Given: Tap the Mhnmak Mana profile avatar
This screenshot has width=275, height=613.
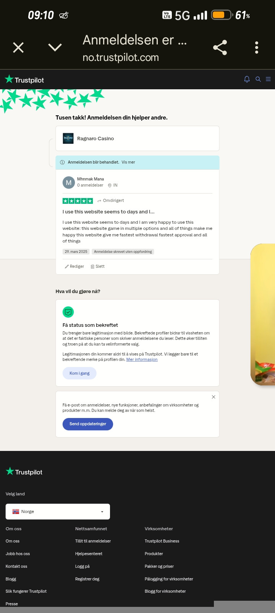Looking at the screenshot, I should point(69,183).
